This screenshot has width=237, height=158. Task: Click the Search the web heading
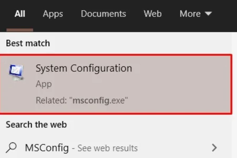point(36,124)
